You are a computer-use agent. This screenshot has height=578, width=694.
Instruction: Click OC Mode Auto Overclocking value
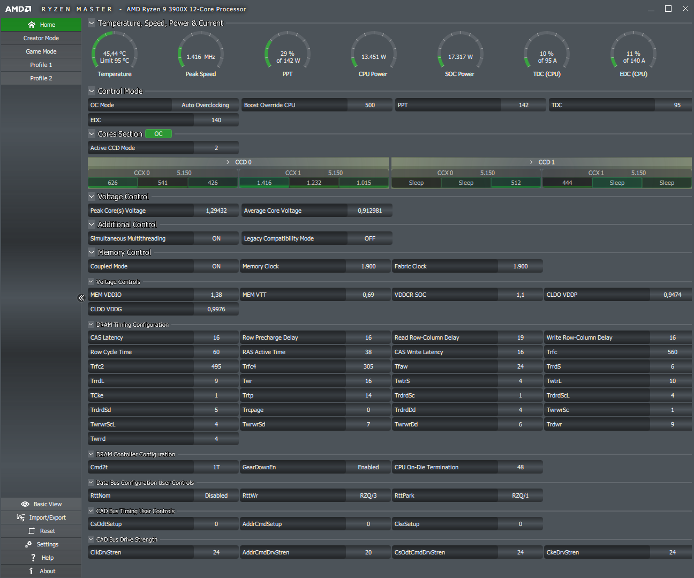click(x=205, y=105)
